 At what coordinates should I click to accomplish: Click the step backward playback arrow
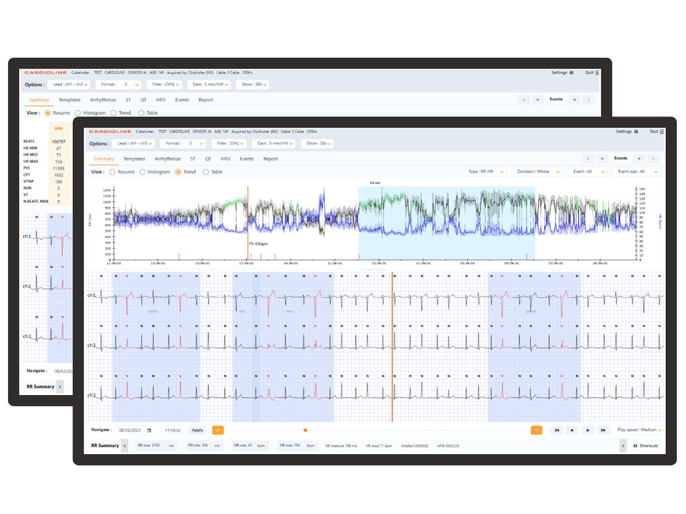point(572,430)
